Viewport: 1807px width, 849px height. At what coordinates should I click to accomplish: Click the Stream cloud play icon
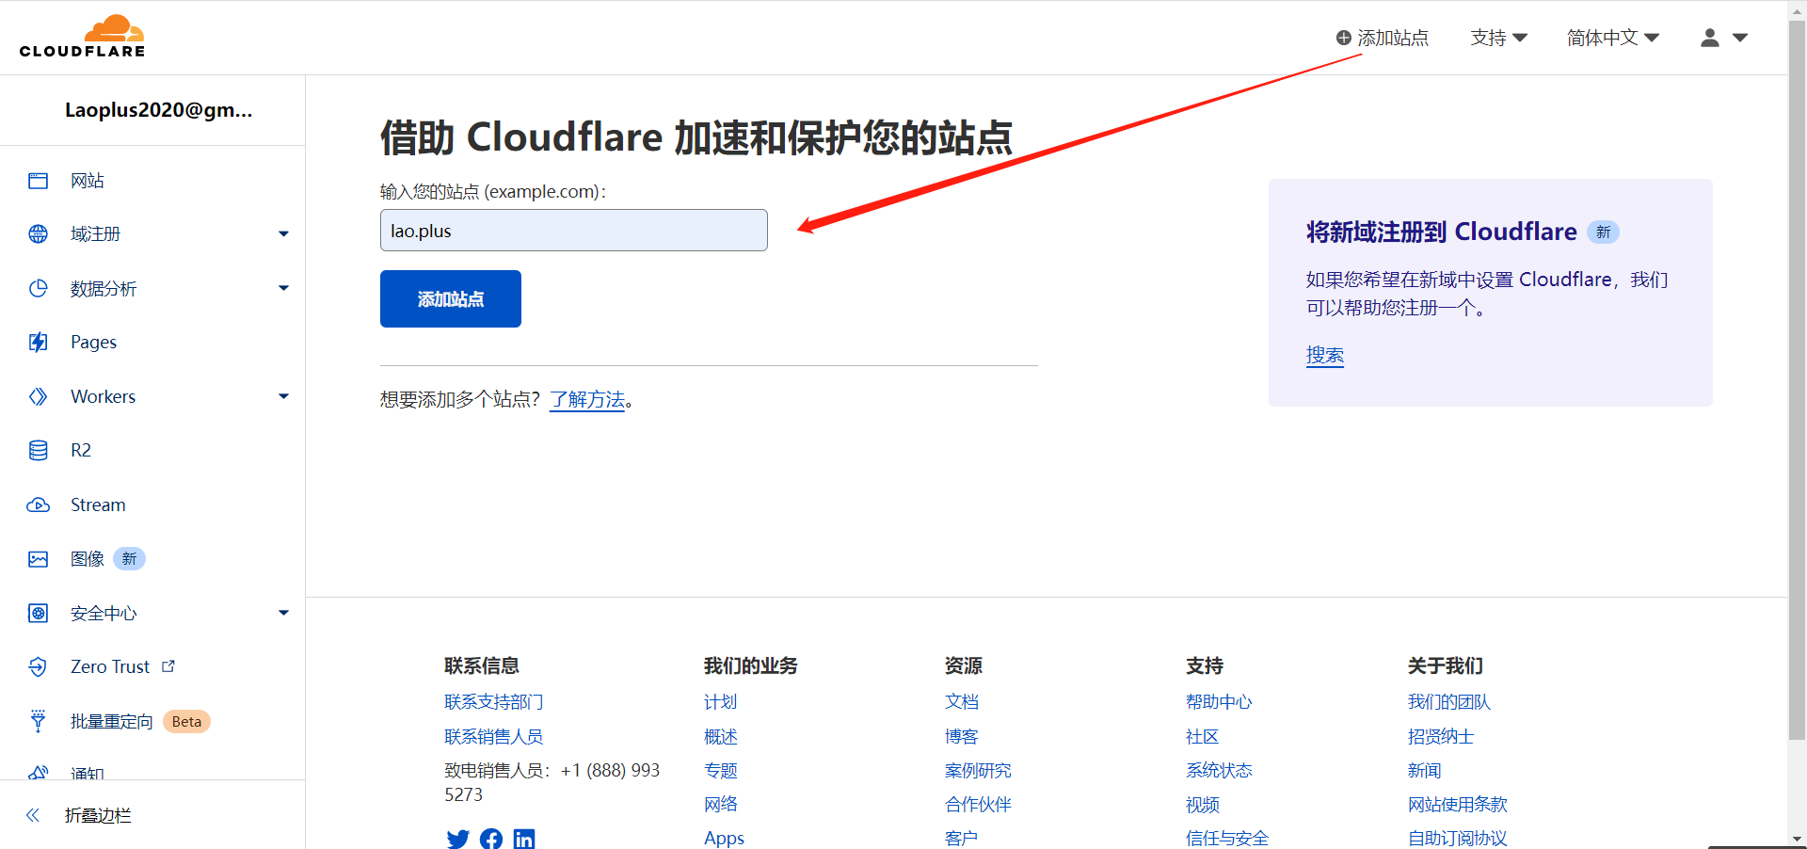(38, 505)
